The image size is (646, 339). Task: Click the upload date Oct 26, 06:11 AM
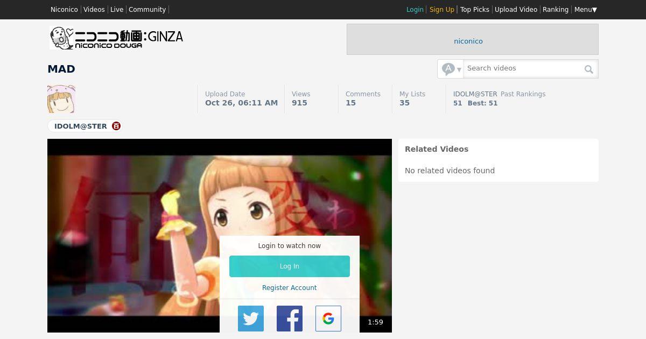click(x=241, y=103)
